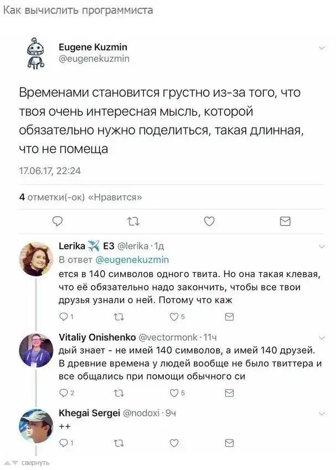
Task: Retweet Lerika's reply tweet
Action: pyautogui.click(x=118, y=316)
